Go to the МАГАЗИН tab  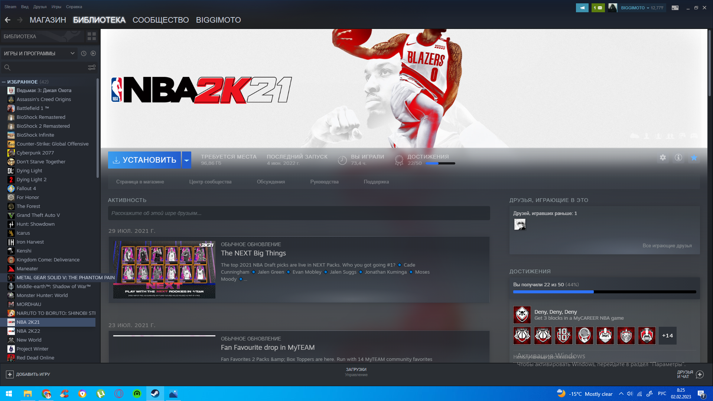48,20
